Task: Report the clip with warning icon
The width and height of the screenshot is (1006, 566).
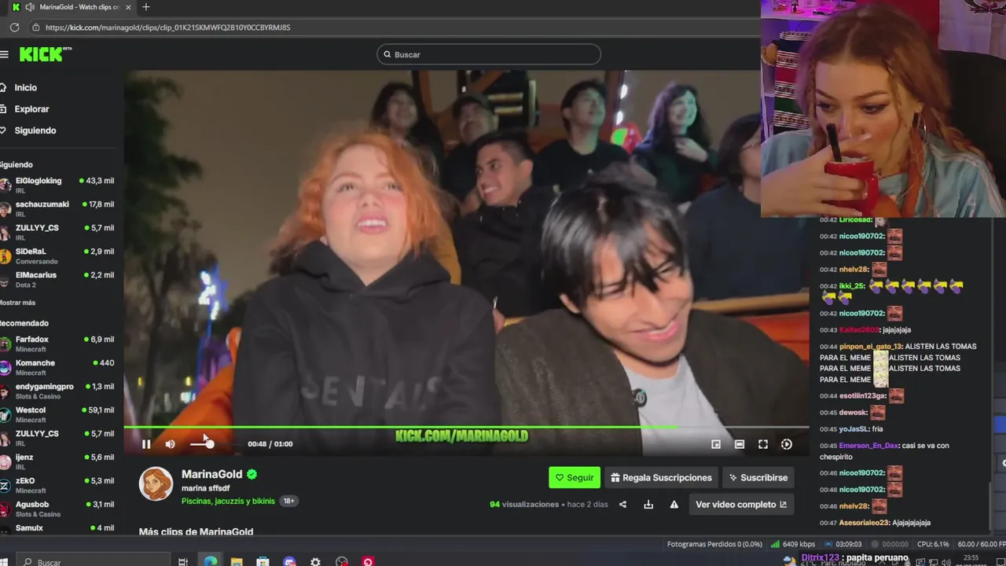Action: (x=674, y=505)
